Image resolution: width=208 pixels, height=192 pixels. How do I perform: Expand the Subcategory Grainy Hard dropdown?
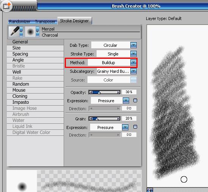click(x=133, y=71)
